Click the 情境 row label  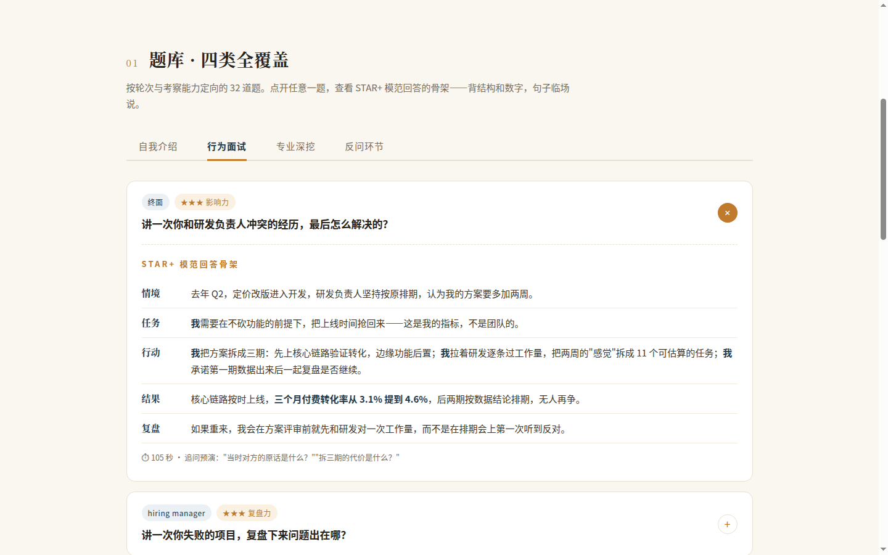point(151,294)
